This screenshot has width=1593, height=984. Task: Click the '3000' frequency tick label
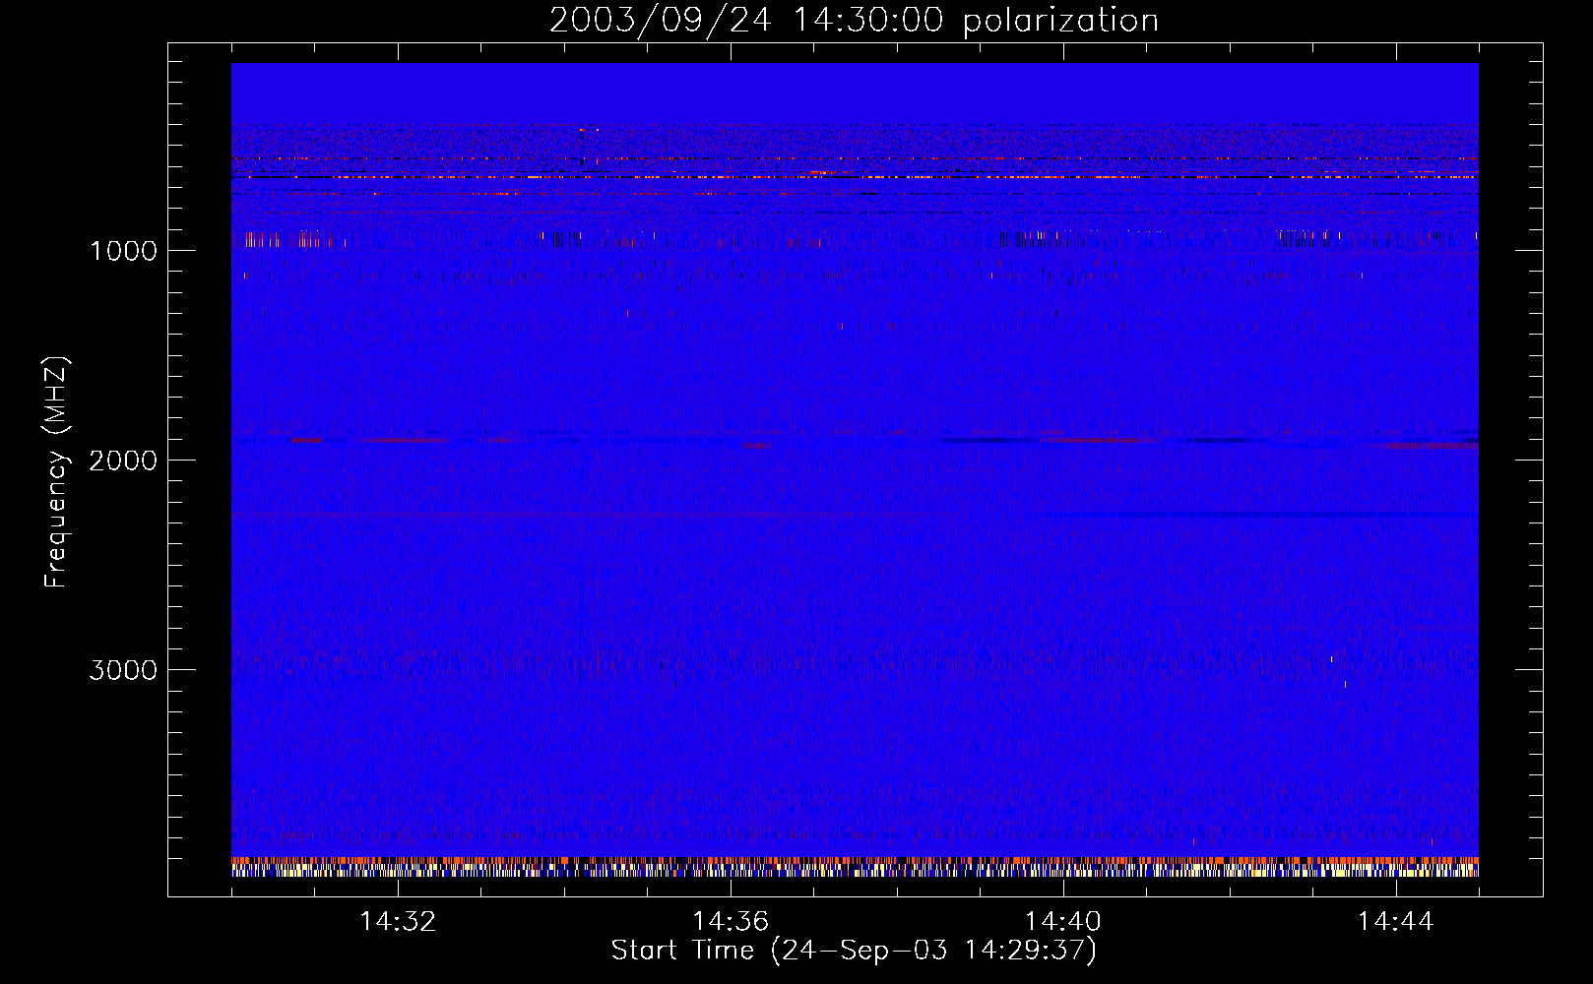point(123,670)
